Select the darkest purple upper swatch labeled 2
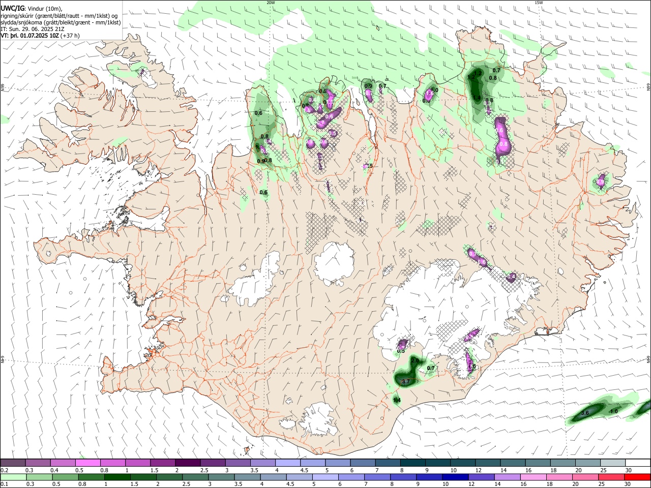This screenshot has width=651, height=488. point(188,463)
